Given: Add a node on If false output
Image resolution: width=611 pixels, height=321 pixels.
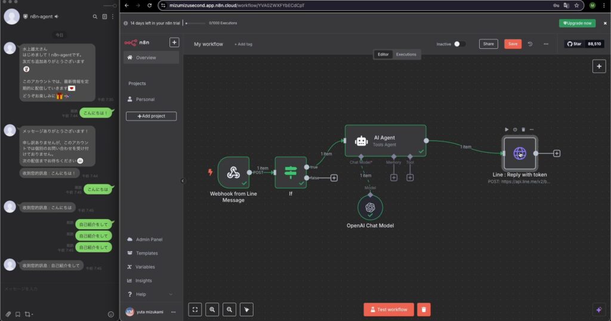Looking at the screenshot, I should coord(334,178).
